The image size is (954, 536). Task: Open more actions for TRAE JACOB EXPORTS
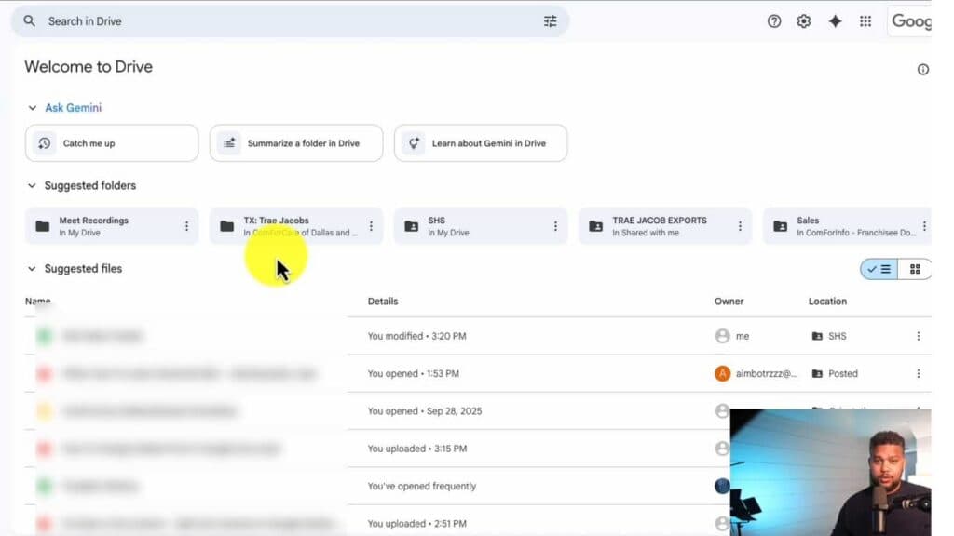coord(740,226)
